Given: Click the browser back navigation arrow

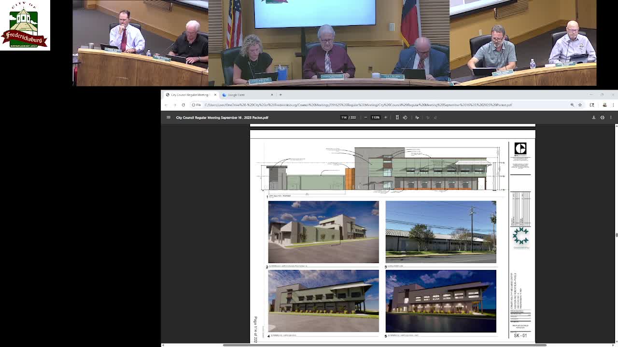Looking at the screenshot, I should [x=166, y=105].
